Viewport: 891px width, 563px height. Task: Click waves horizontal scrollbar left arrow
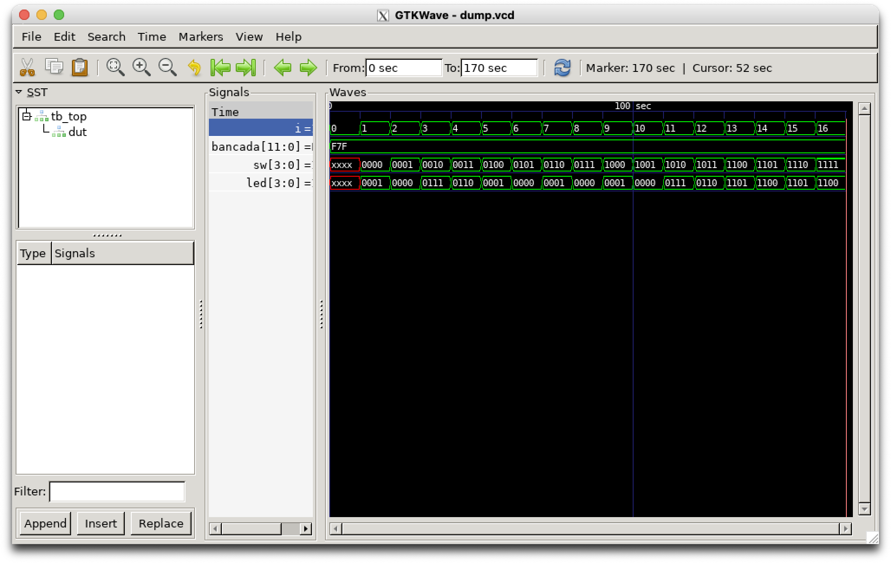pos(335,529)
